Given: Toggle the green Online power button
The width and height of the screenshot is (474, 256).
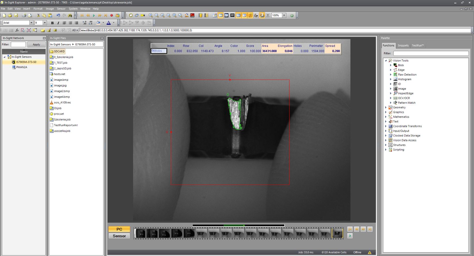Looking at the screenshot, I should point(292,16).
